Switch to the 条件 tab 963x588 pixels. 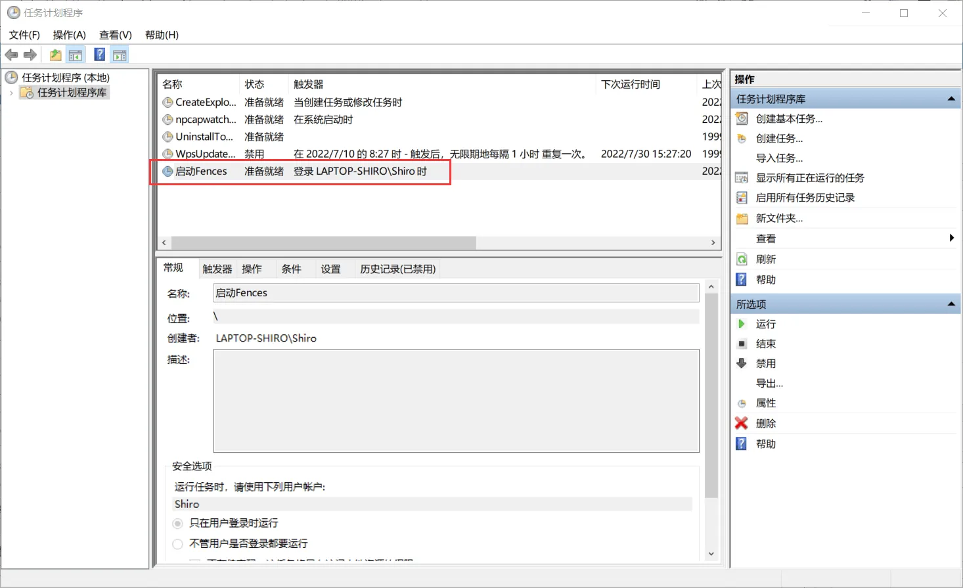(291, 269)
